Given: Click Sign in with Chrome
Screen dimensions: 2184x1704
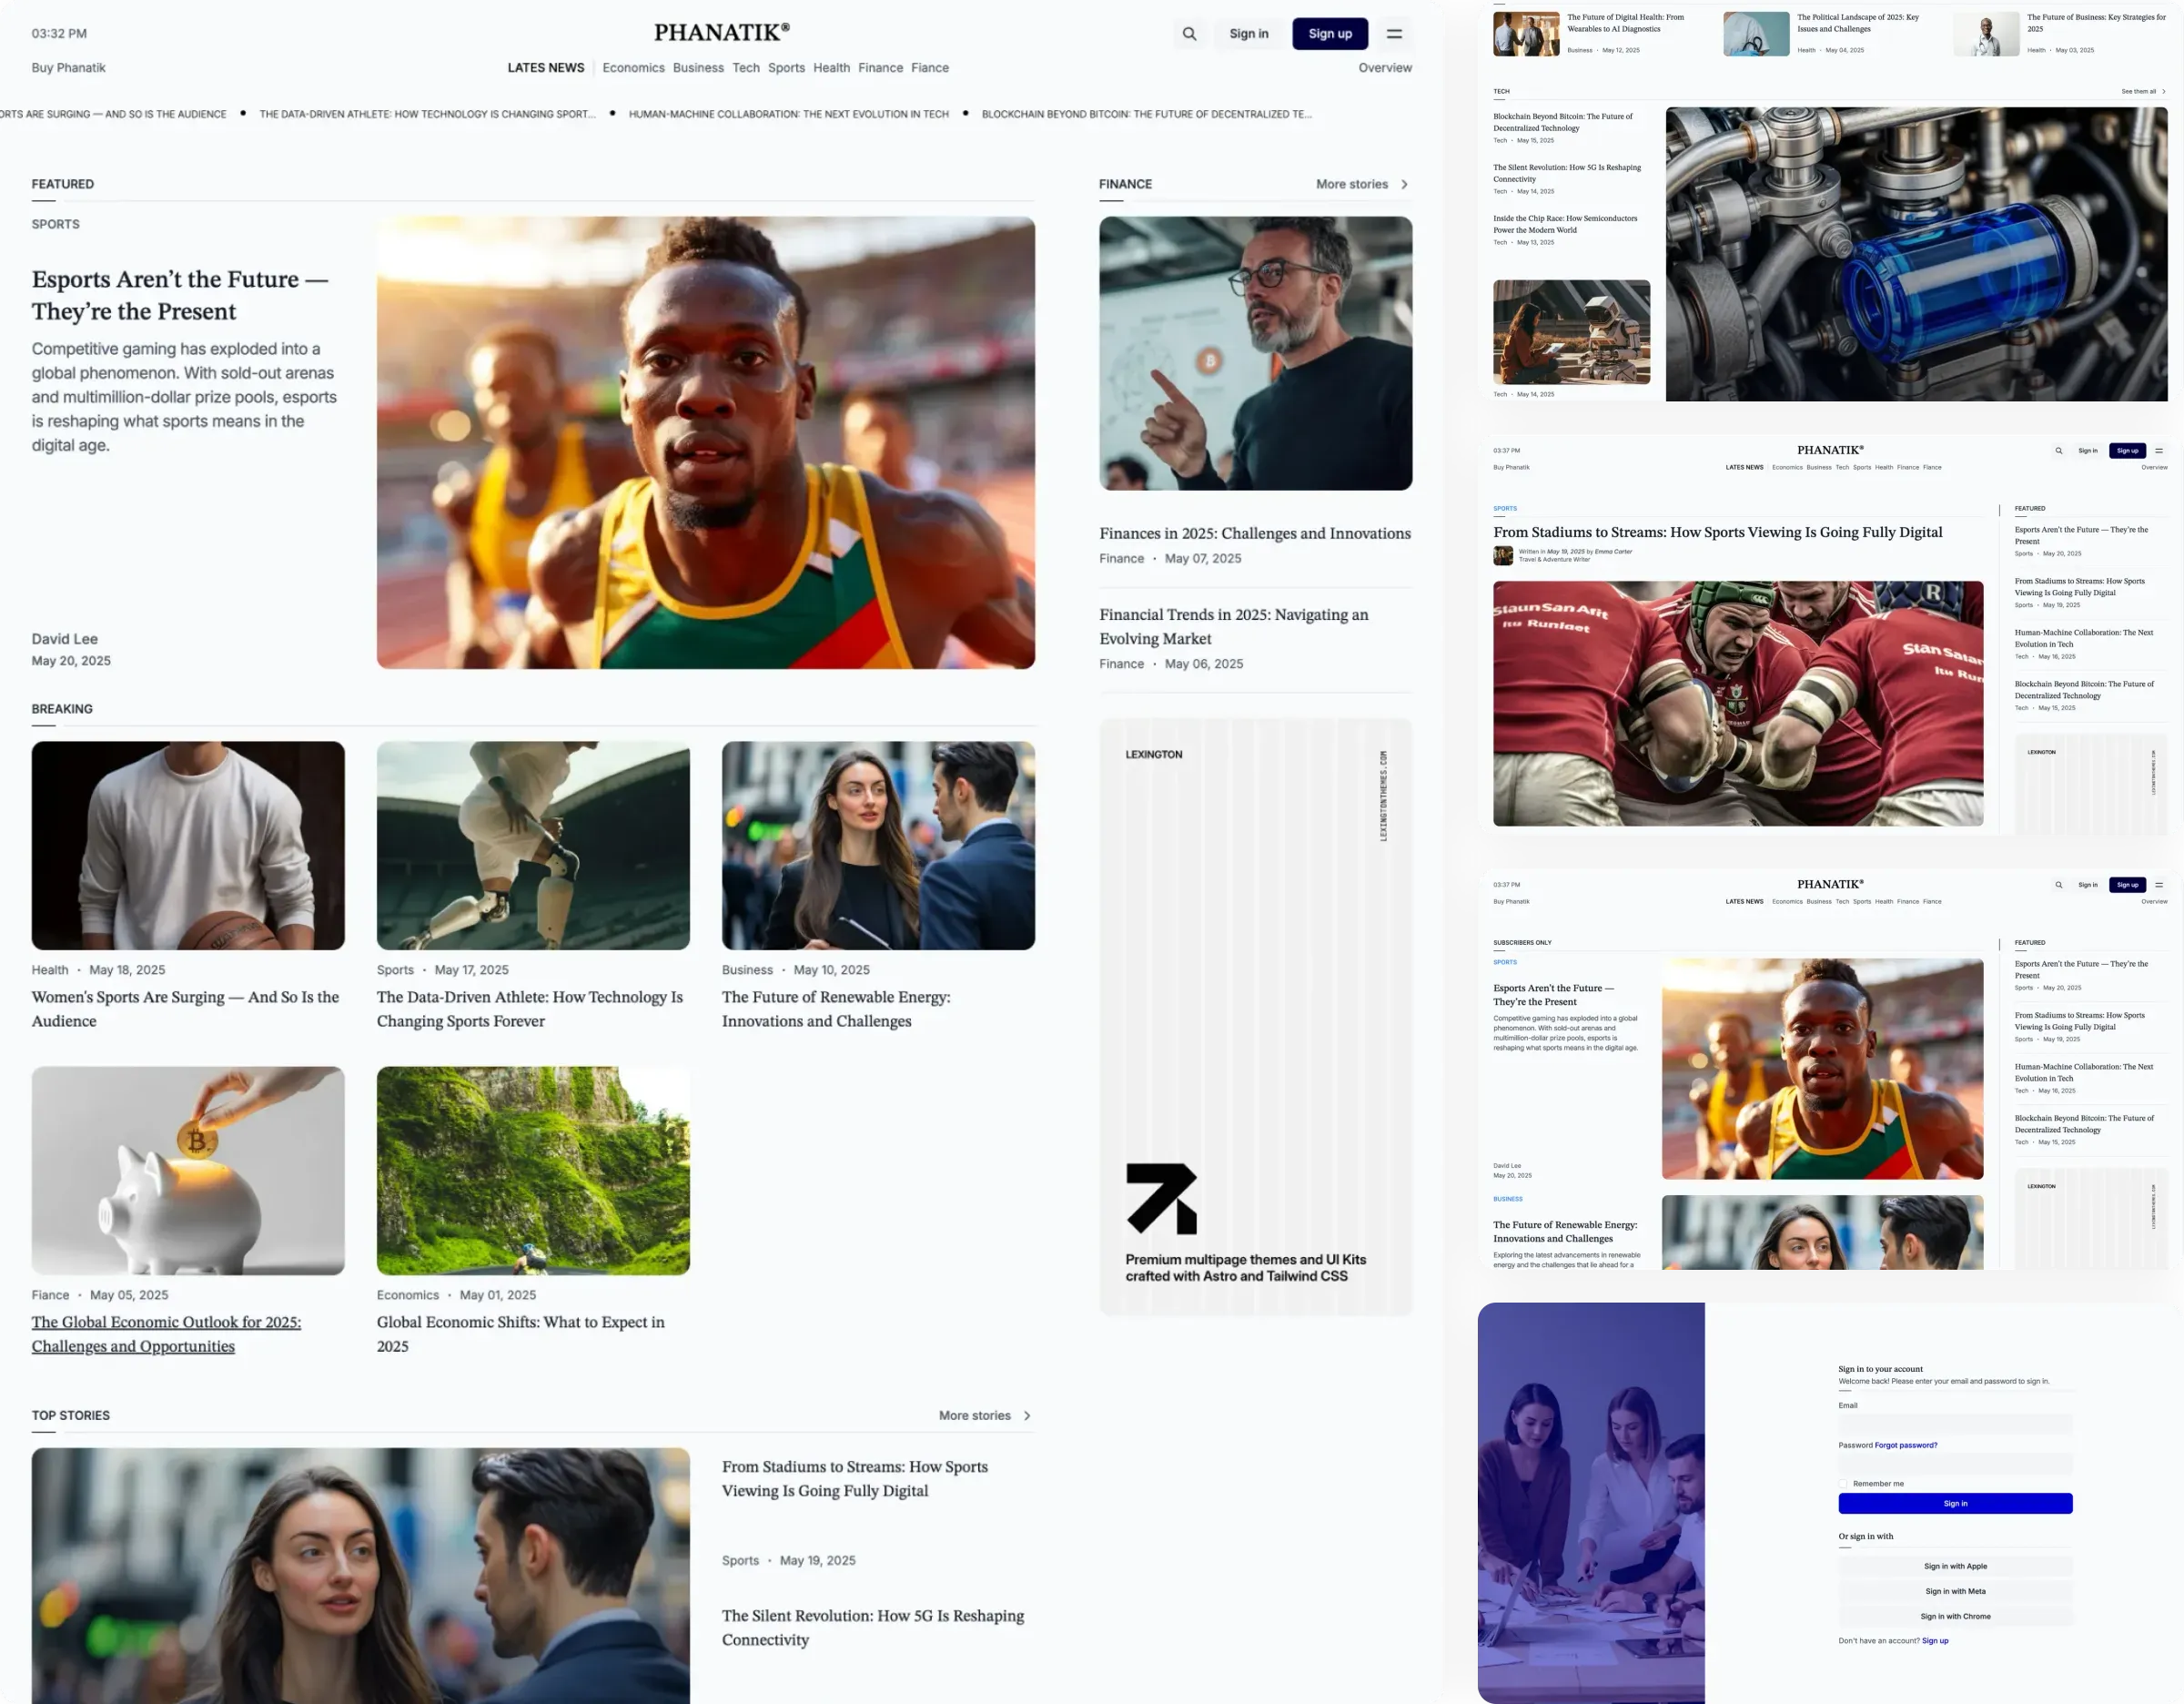Looking at the screenshot, I should point(1955,1616).
